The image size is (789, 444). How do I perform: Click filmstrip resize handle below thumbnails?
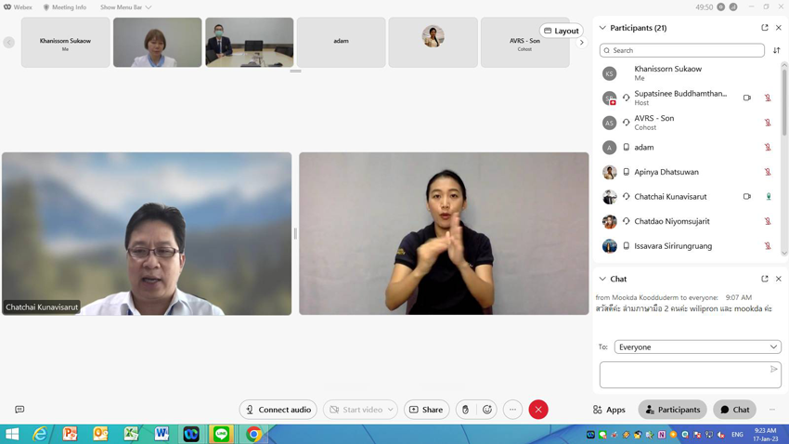(x=295, y=71)
